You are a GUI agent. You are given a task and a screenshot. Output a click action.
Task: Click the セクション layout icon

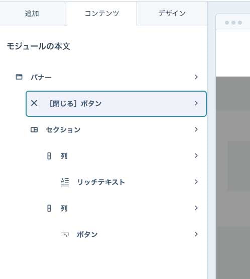click(x=34, y=129)
